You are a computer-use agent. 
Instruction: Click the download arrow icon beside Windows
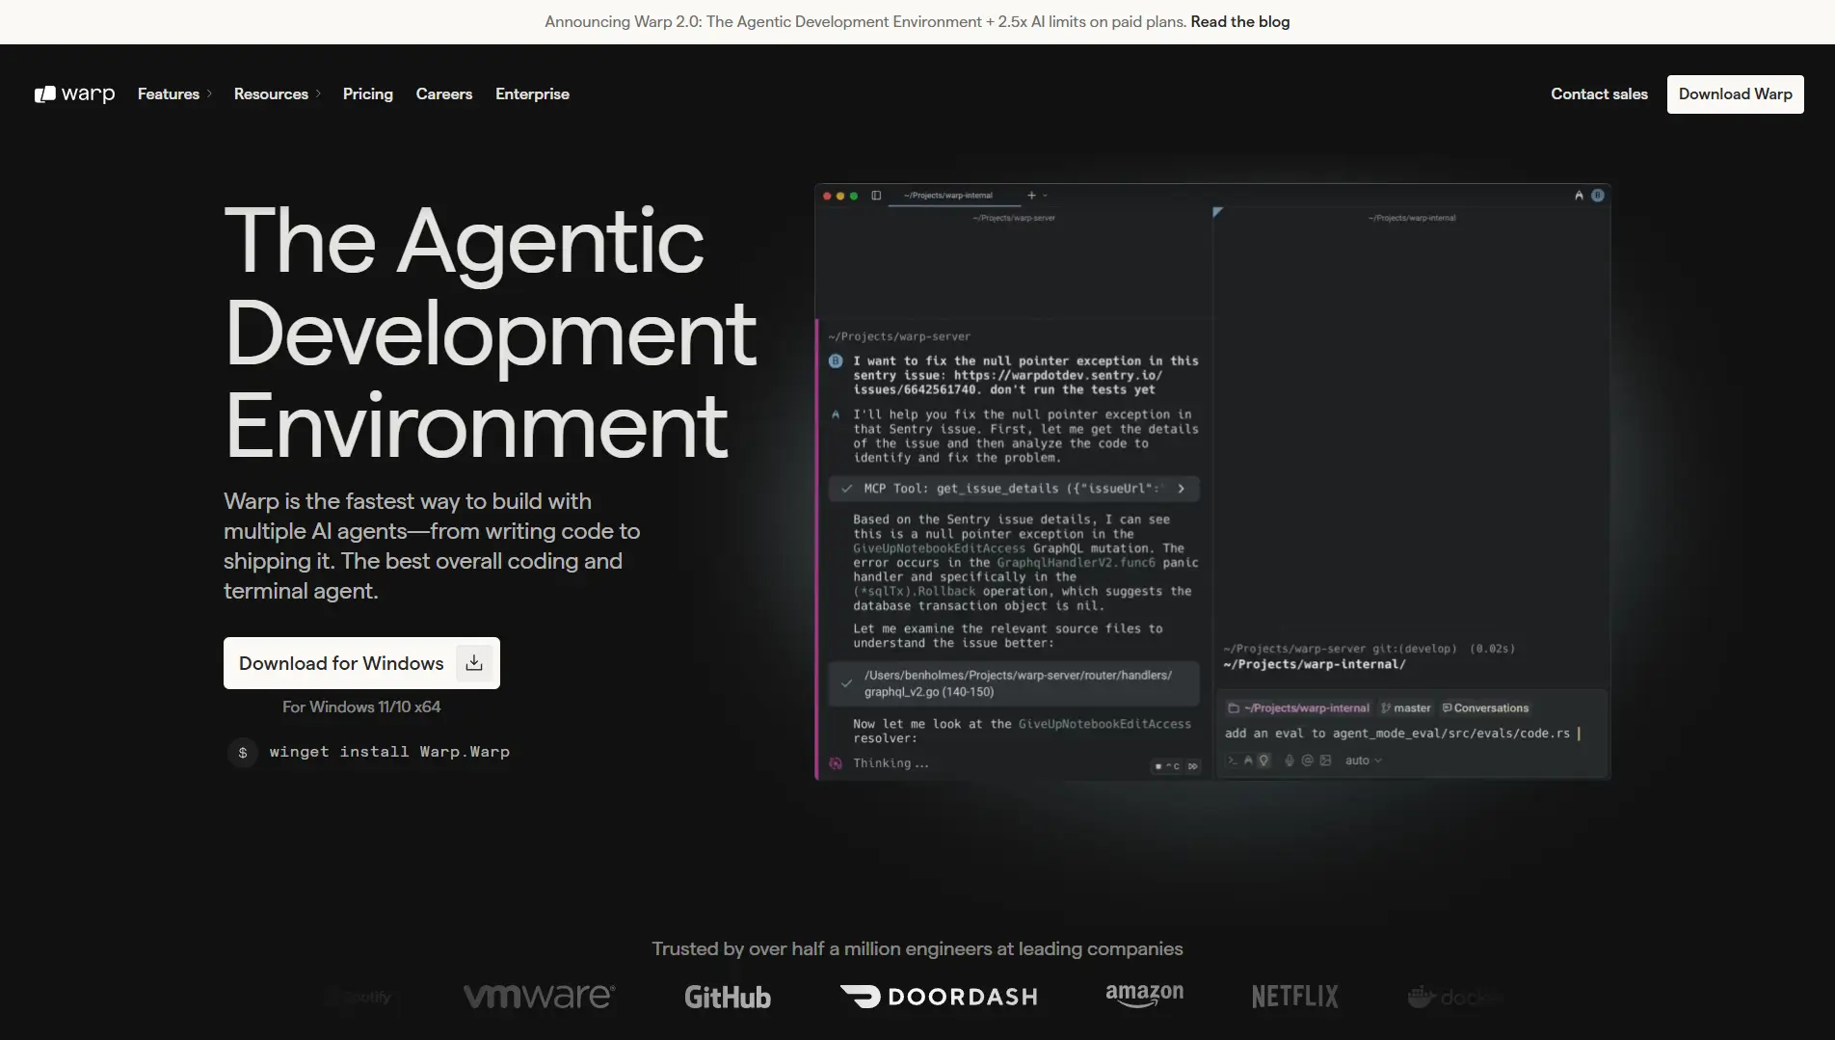pyautogui.click(x=474, y=663)
